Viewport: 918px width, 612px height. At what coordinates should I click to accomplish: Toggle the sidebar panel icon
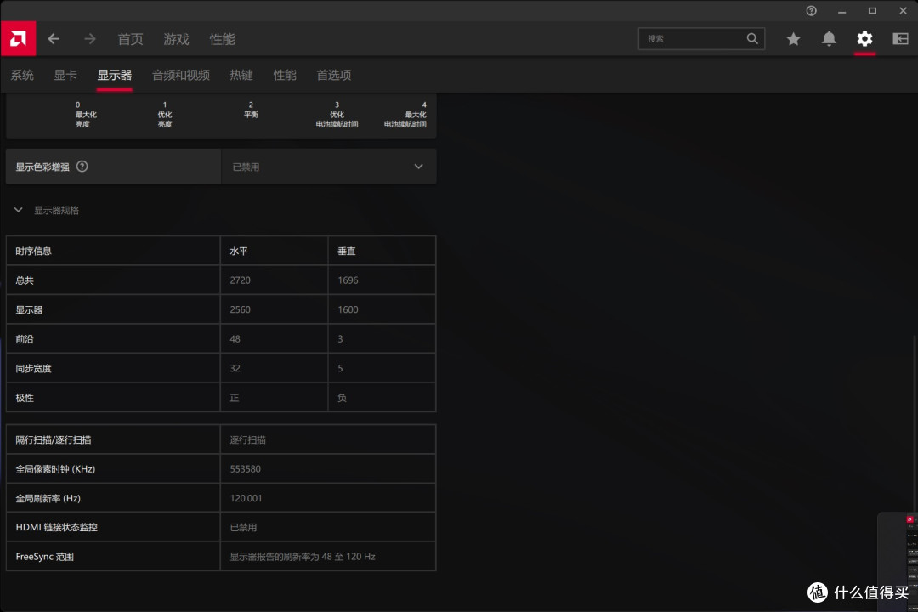pos(900,39)
